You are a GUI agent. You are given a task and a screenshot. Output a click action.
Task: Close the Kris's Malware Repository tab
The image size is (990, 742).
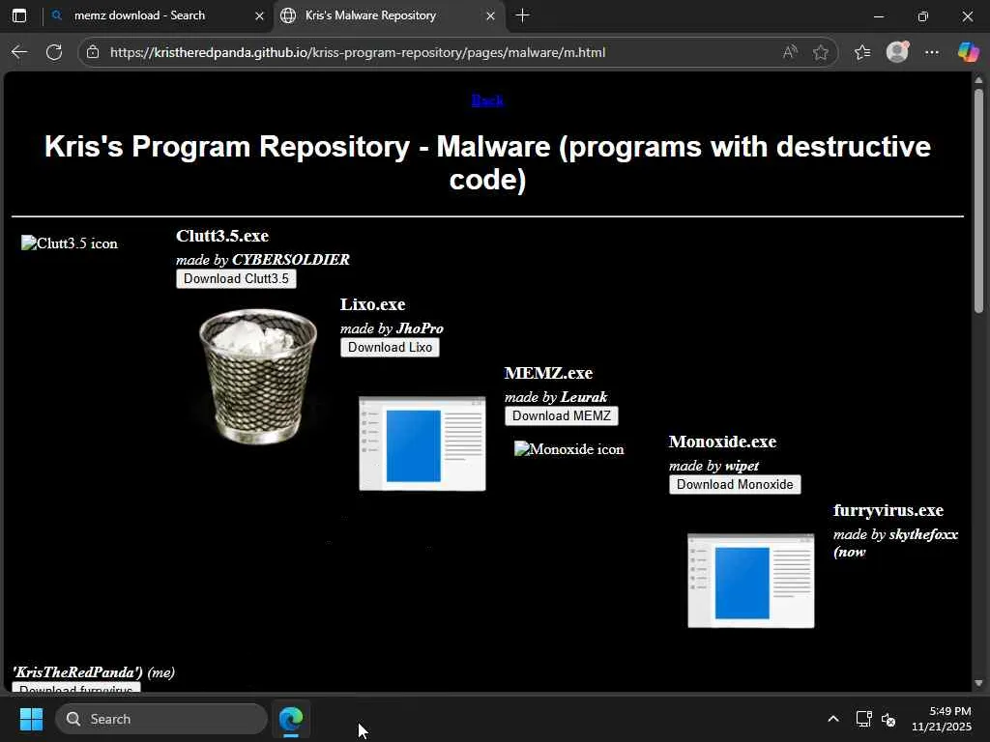point(490,15)
